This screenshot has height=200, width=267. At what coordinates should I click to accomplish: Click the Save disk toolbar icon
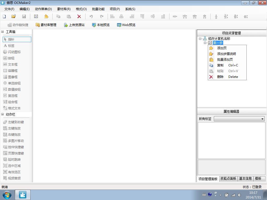(24, 16)
